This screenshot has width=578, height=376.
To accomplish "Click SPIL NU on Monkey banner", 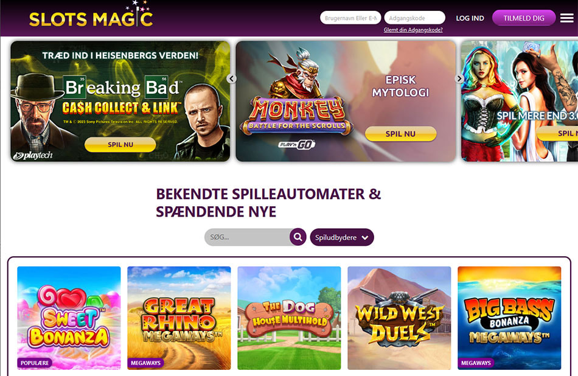I will tap(401, 134).
